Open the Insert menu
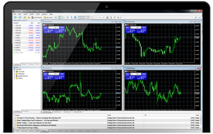Screen dimensions: 213x134 [x=25, y=14]
